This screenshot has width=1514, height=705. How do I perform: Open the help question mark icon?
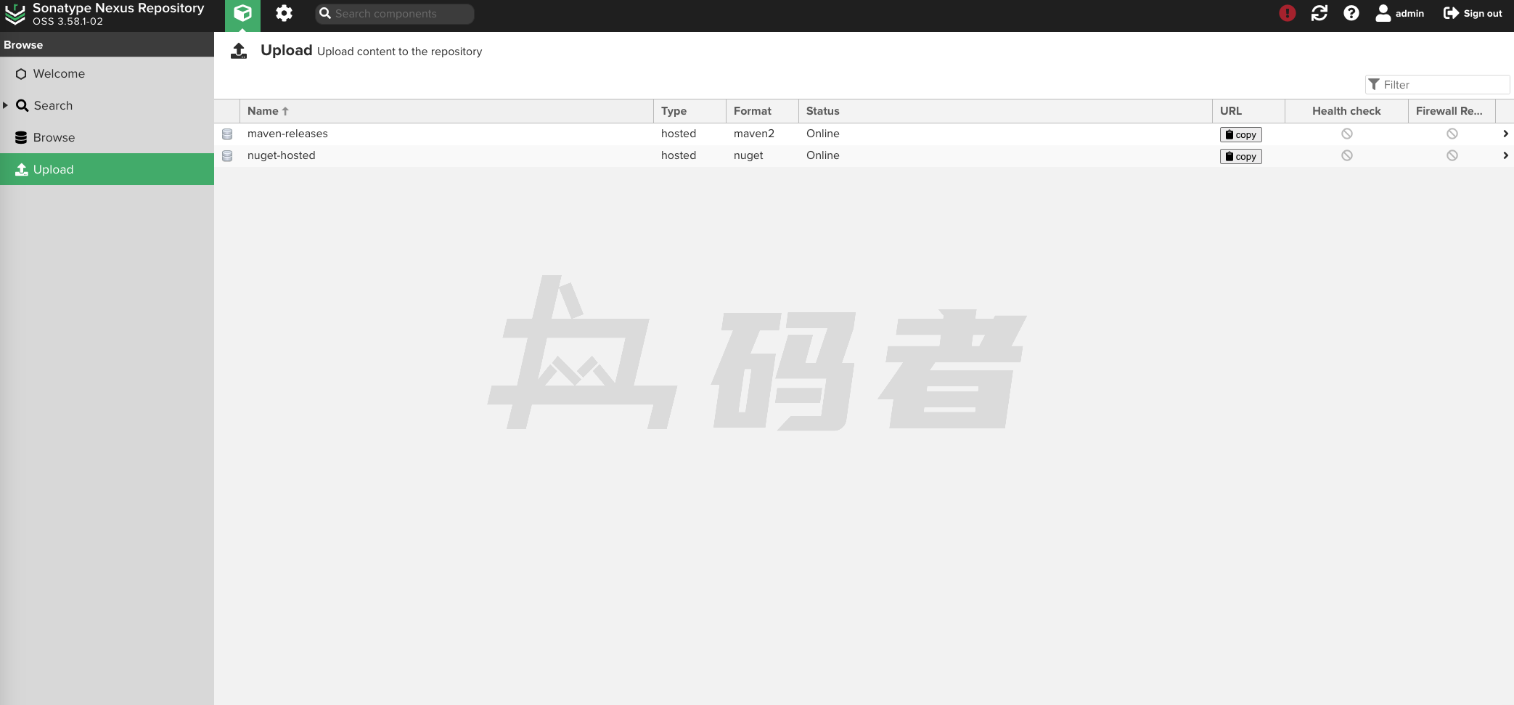click(x=1351, y=14)
